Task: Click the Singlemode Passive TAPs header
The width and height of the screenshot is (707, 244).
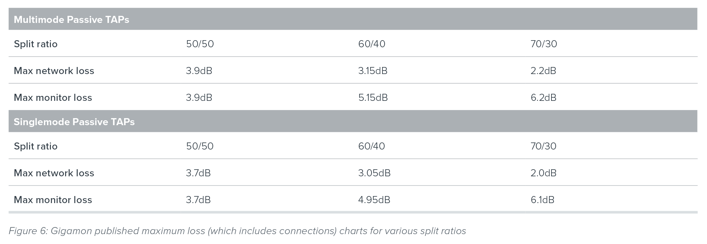Action: [74, 122]
